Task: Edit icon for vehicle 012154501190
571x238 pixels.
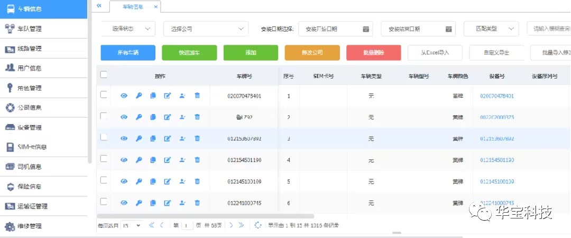Action: coord(168,160)
